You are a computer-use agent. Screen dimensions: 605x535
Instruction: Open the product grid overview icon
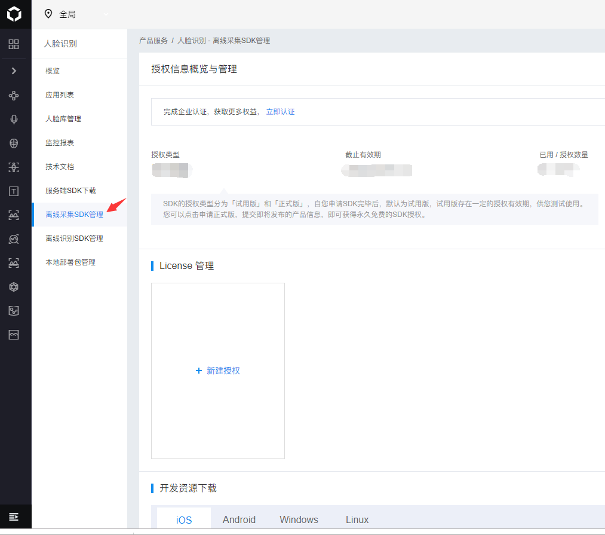point(14,44)
